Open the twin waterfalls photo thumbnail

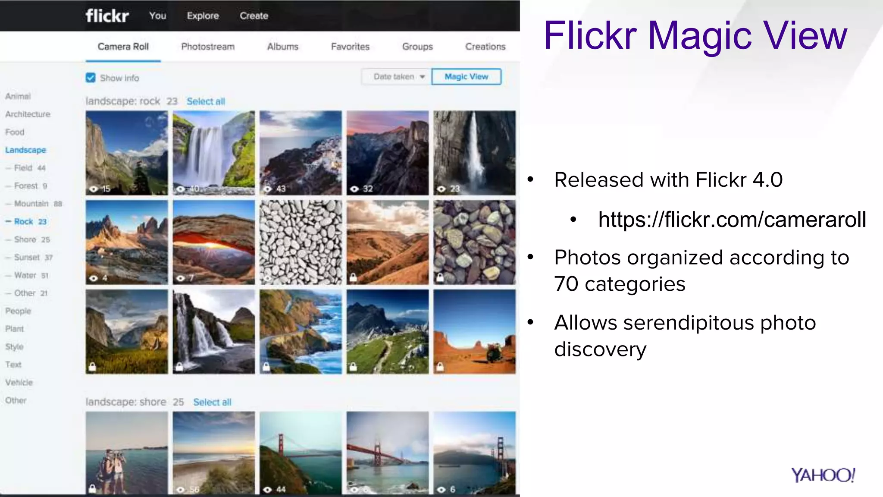click(214, 331)
